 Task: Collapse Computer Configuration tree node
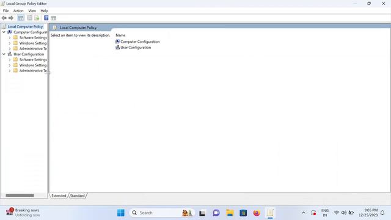click(x=4, y=32)
